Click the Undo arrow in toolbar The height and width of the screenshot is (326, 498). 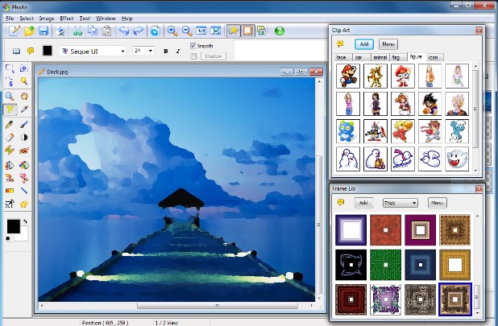(x=123, y=31)
